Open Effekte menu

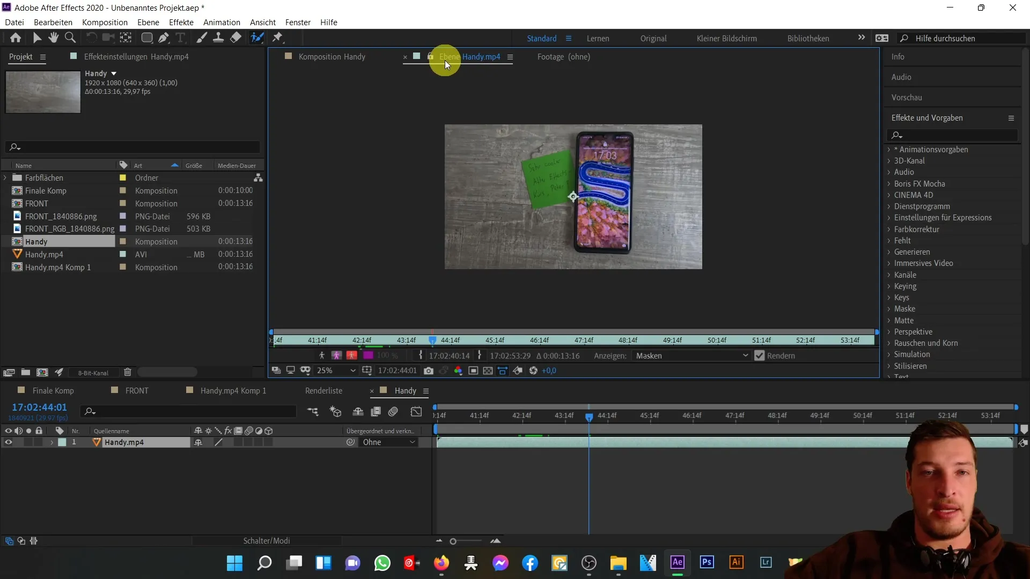click(181, 22)
